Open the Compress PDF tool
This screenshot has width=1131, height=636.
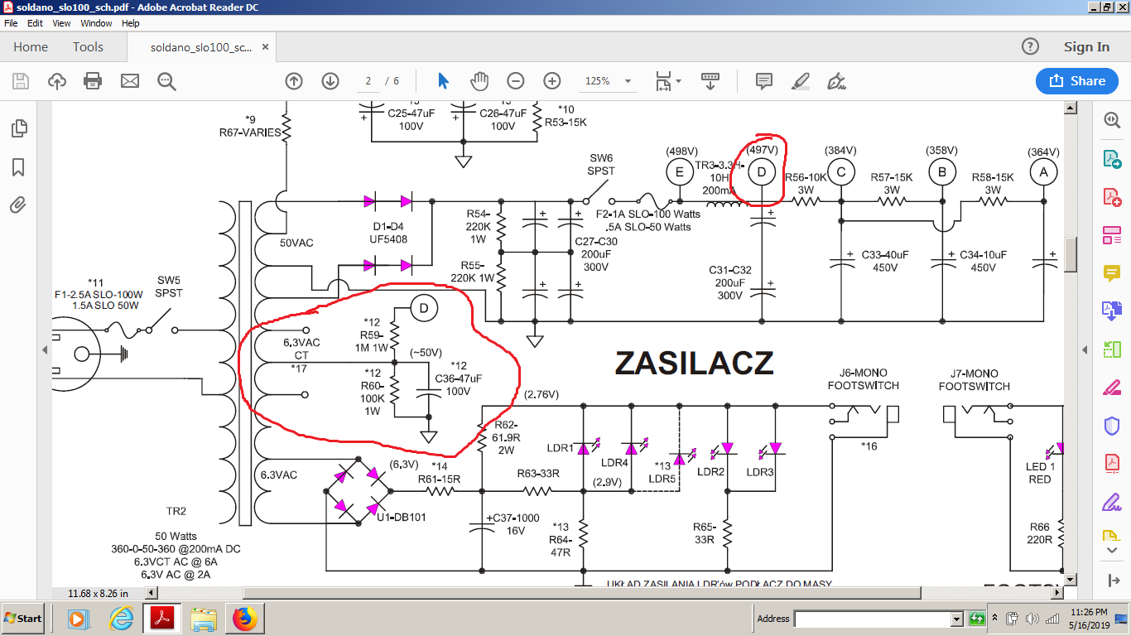tap(1111, 464)
